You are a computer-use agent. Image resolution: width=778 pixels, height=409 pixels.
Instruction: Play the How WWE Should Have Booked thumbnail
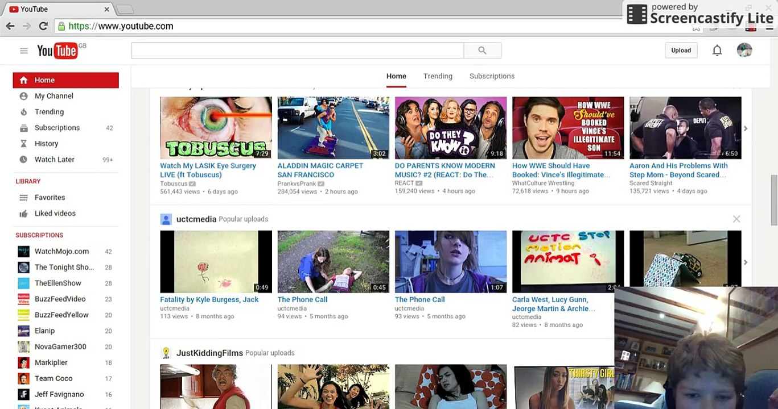click(568, 128)
